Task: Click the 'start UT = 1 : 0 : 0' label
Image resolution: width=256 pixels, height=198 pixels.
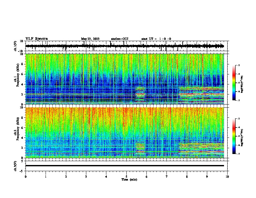Action: (x=156, y=39)
